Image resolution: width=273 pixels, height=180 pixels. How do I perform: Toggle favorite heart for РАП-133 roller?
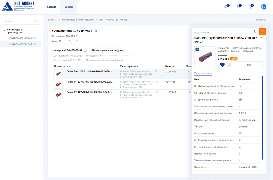222,65
